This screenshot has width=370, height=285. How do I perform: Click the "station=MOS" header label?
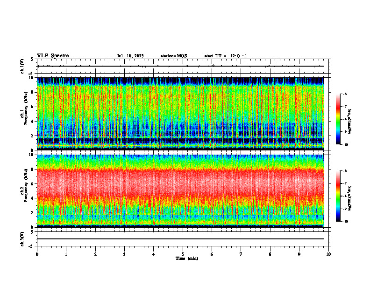[174, 56]
